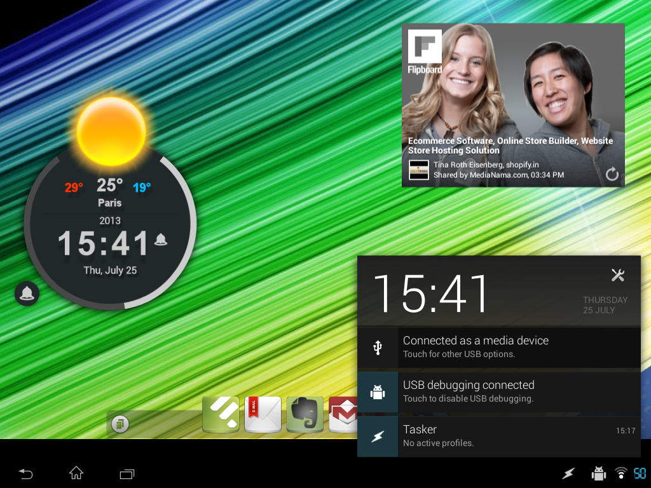Tap 15:41 time in notification panel
This screenshot has height=488, width=651.
click(x=431, y=294)
